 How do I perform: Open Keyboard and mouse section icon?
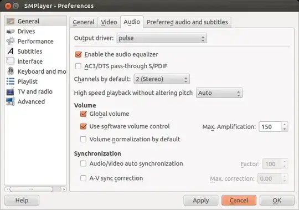tap(11, 71)
